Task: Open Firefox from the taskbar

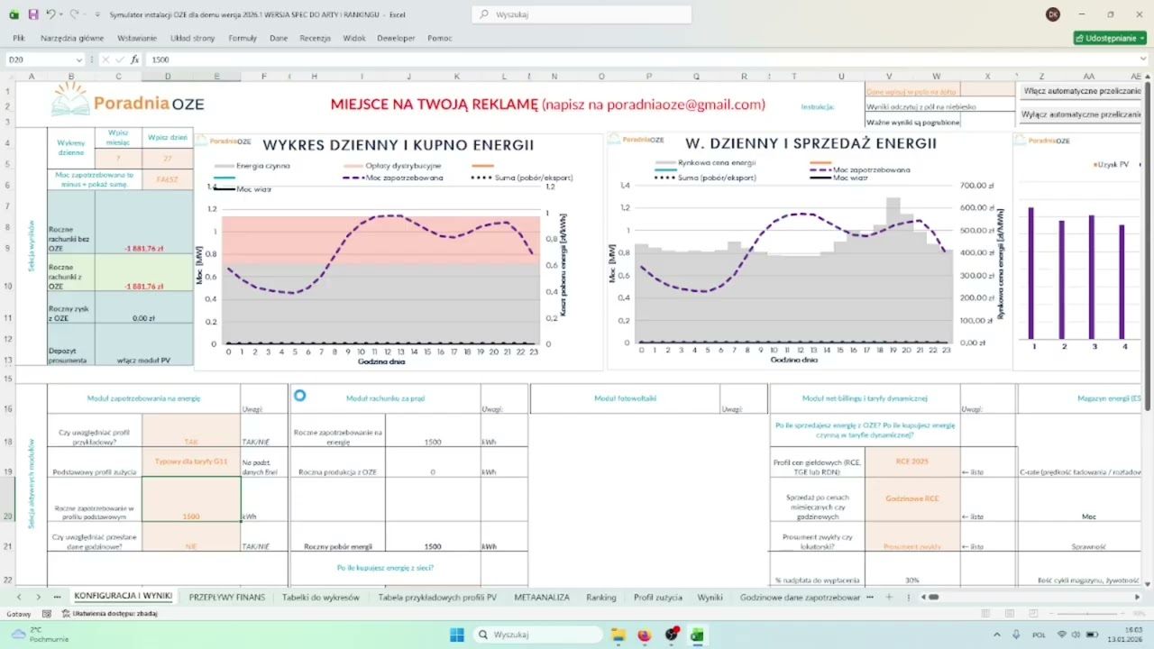Action: (644, 635)
